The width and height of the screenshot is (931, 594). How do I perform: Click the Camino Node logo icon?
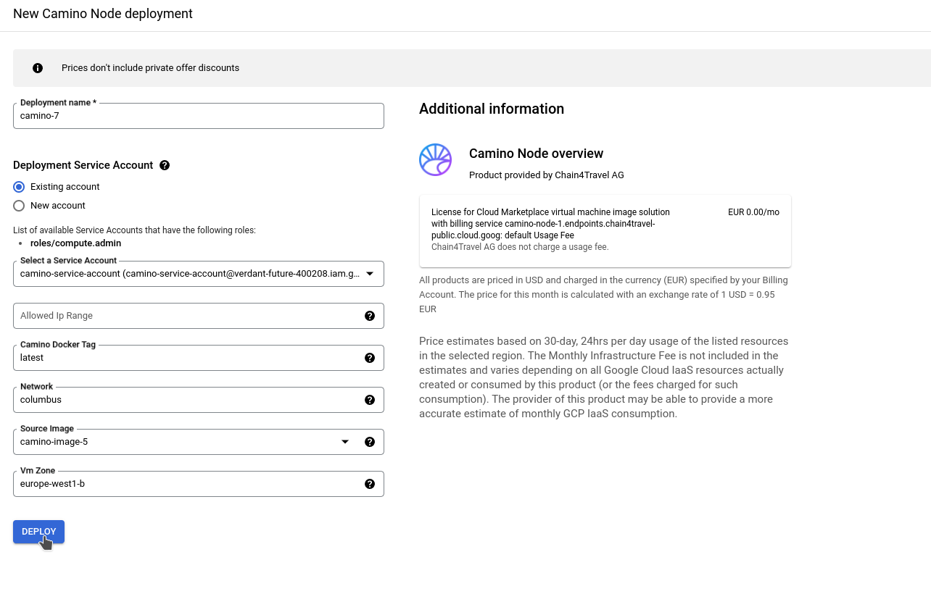click(435, 160)
